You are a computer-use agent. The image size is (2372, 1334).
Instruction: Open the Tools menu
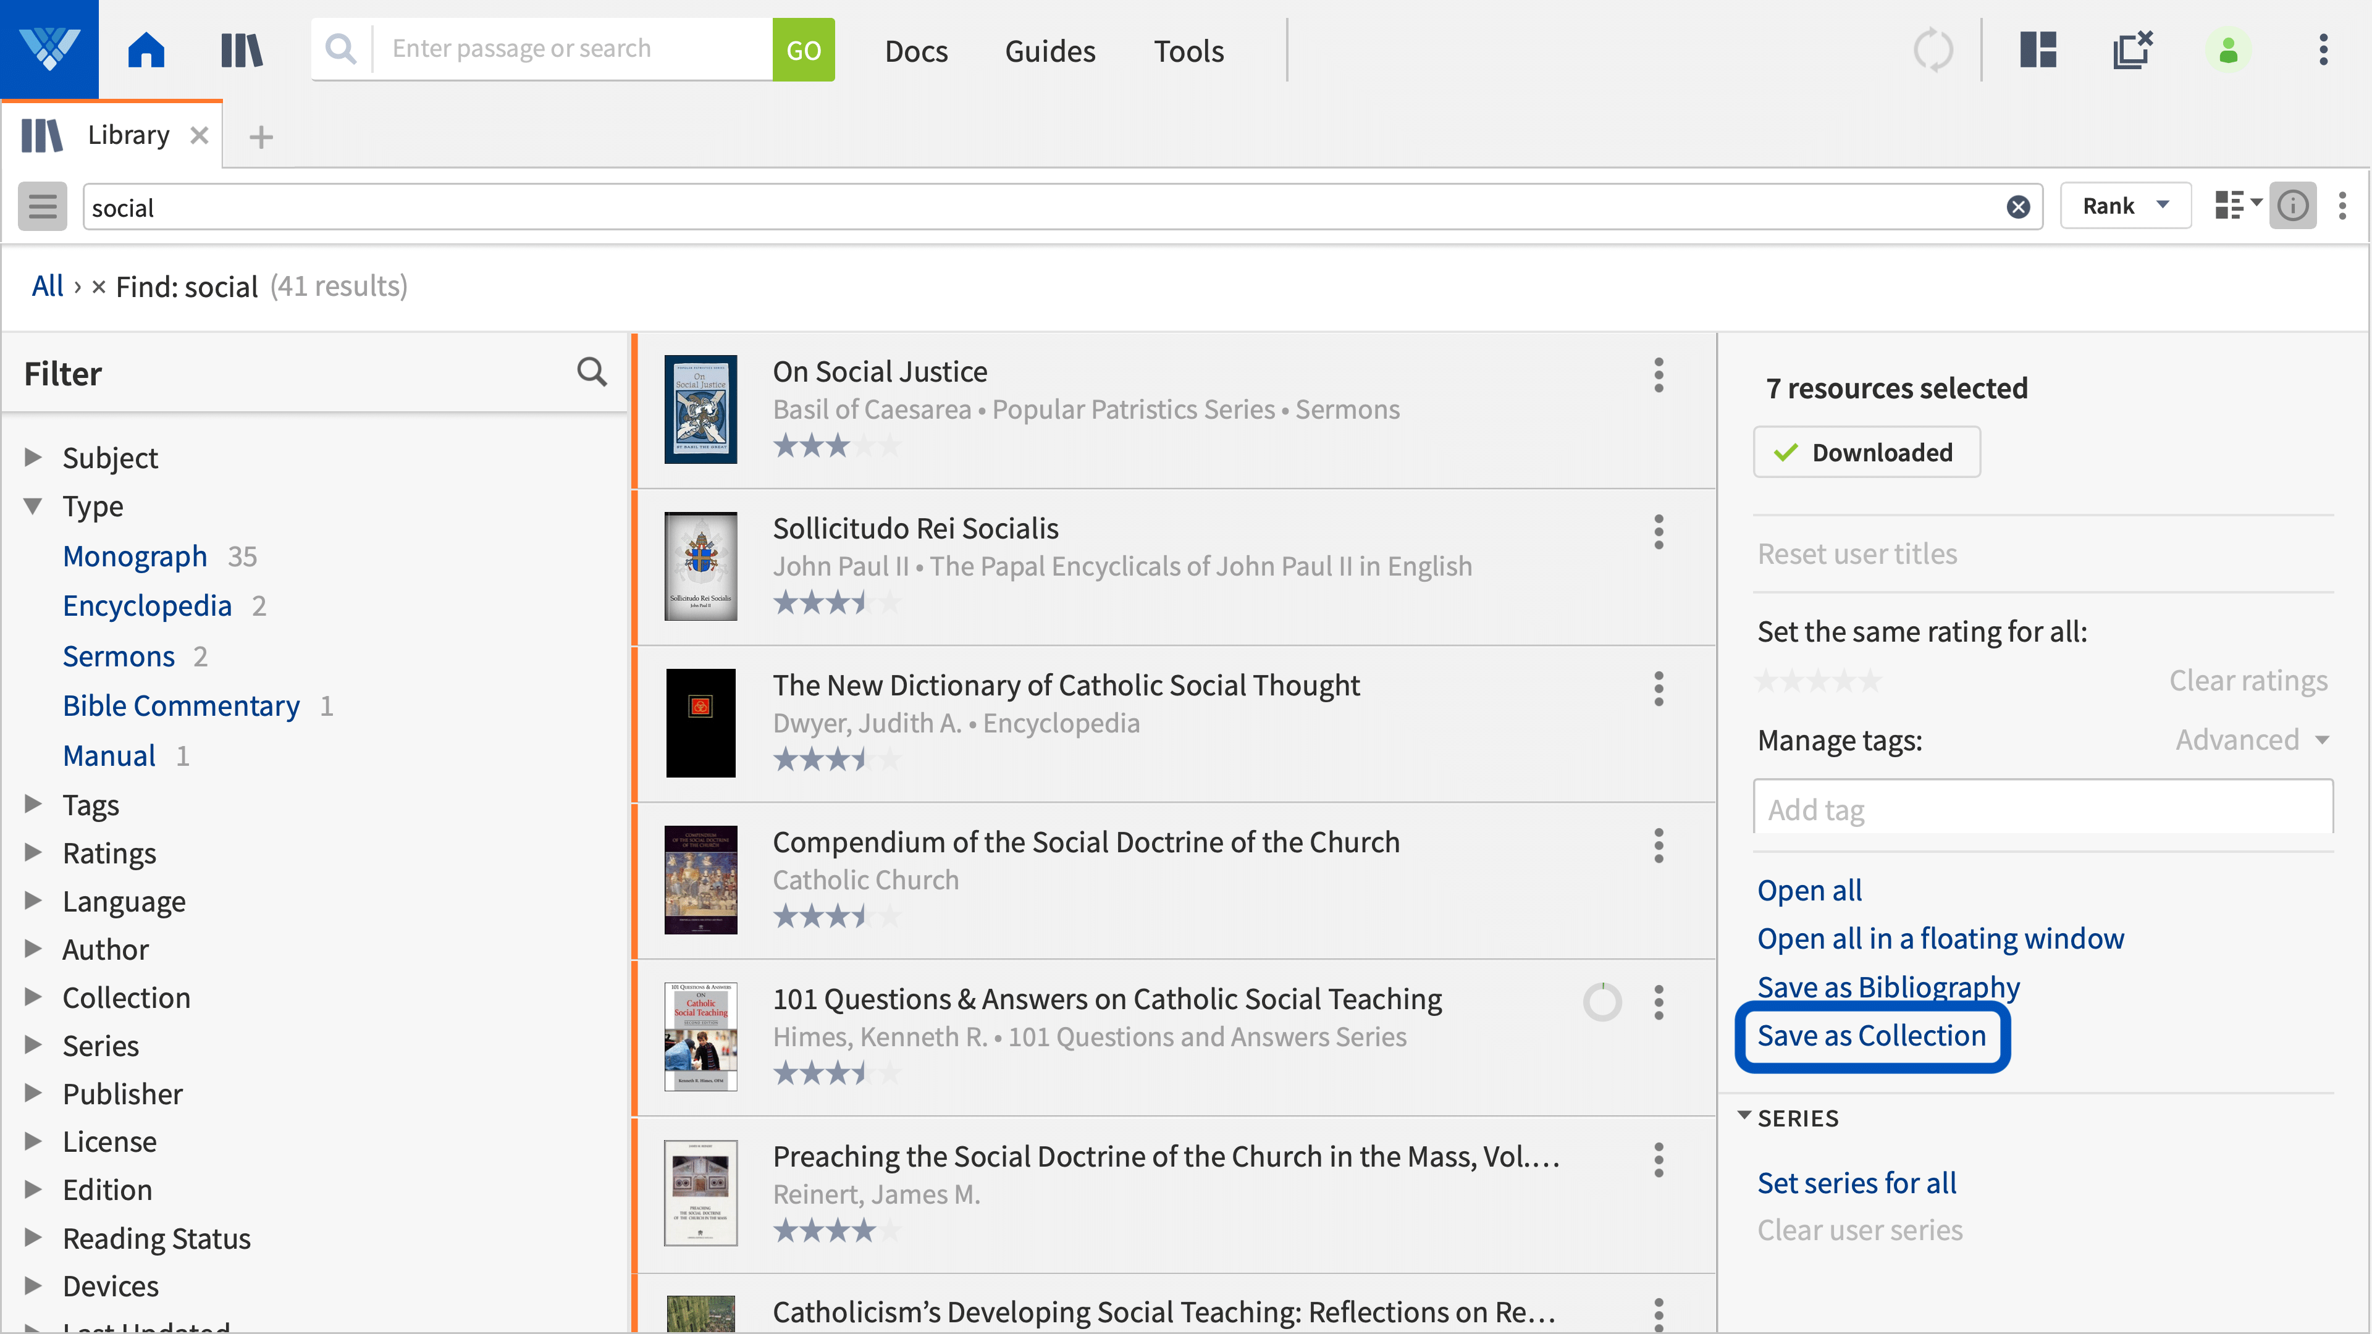point(1188,51)
